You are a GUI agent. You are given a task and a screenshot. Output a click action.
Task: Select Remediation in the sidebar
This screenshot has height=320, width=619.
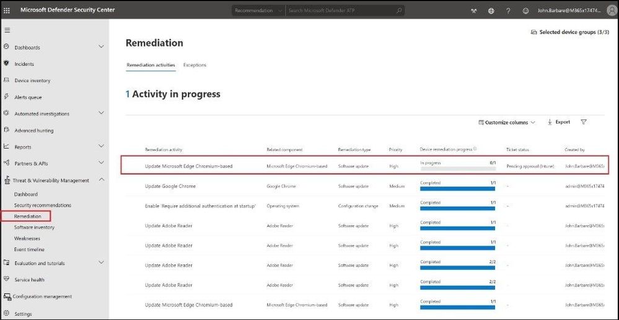27,216
